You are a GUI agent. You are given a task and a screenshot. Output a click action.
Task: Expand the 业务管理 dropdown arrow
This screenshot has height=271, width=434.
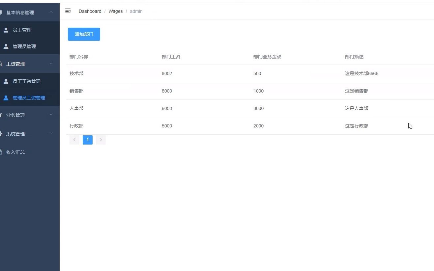[x=51, y=115]
